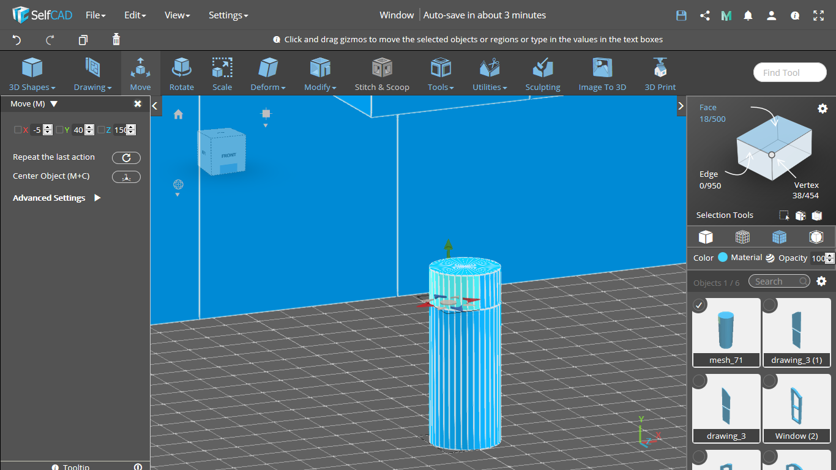Open the Settings menu

point(228,15)
